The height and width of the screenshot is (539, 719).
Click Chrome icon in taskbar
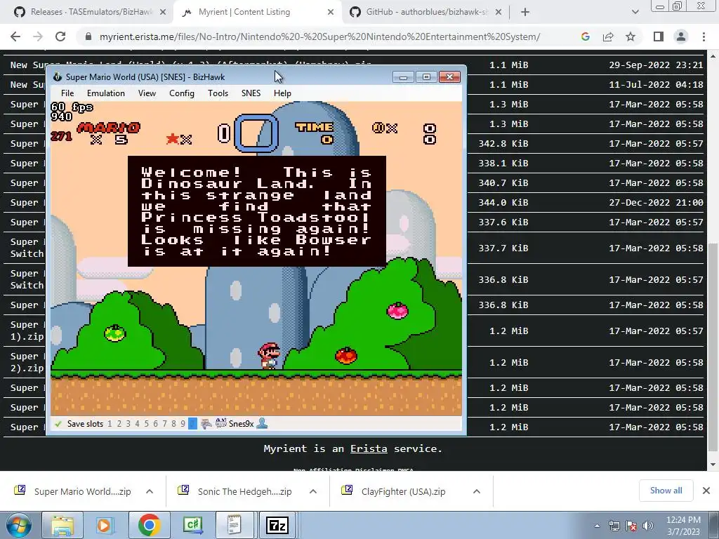(x=149, y=525)
